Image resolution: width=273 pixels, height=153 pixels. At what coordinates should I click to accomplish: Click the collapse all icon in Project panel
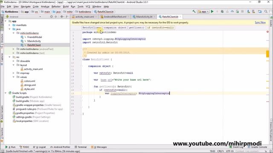click(x=56, y=17)
